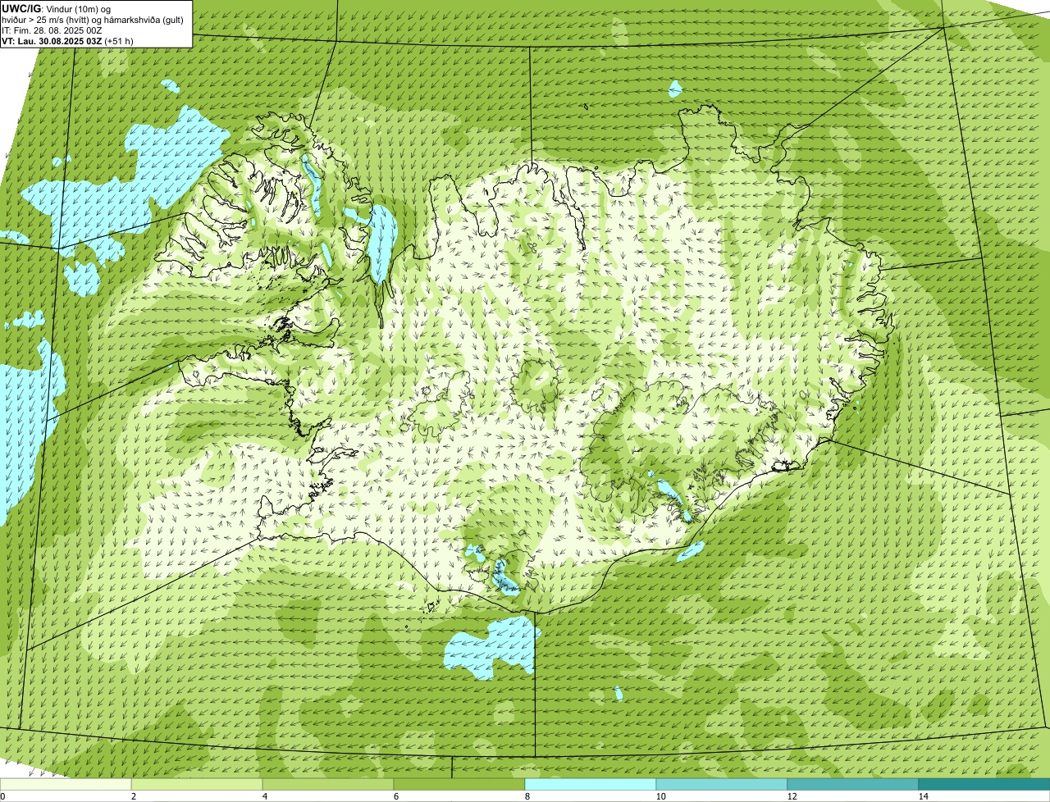1050x802 pixels.
Task: Click the palest 0–2 m/s color bar segment
Action: (66, 784)
